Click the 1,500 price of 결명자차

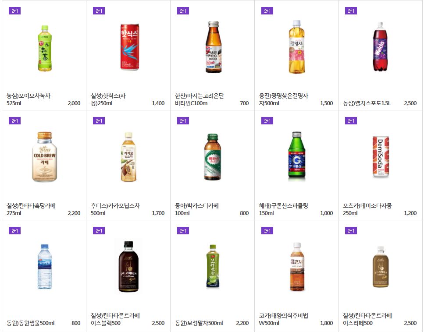click(326, 103)
